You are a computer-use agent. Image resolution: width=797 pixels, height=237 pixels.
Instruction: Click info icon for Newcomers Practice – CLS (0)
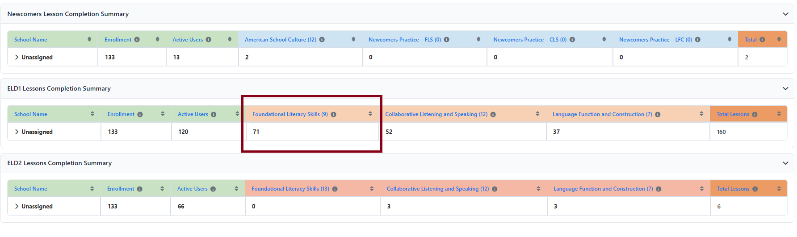[572, 40]
